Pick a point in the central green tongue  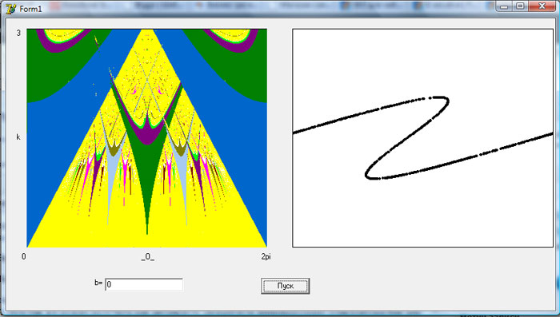(147, 178)
